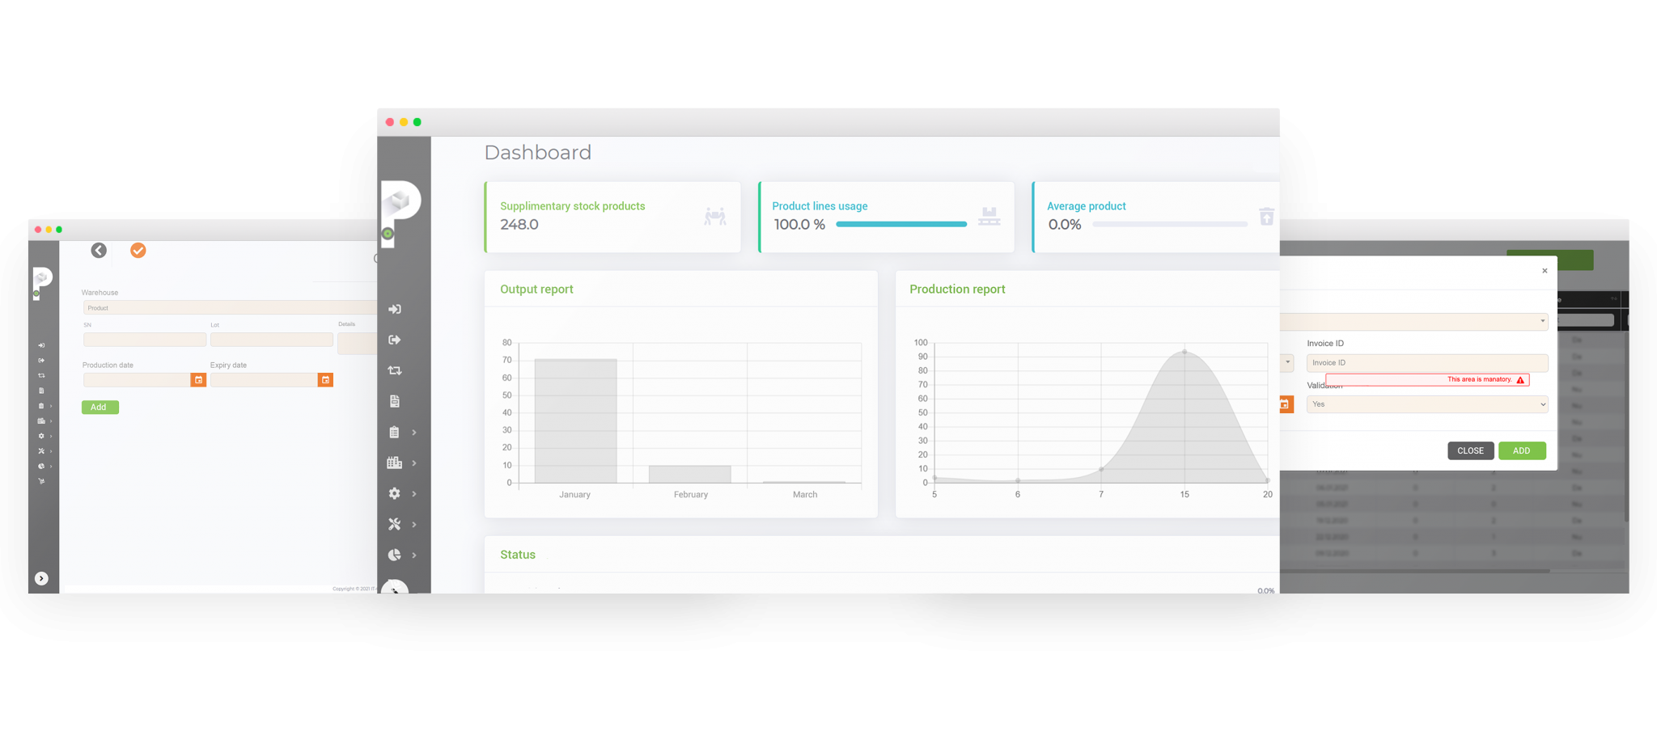
Task: Click the Product lines usage progress bar
Action: coord(901,224)
